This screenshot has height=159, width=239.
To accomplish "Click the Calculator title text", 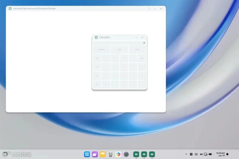I will 105,37.
